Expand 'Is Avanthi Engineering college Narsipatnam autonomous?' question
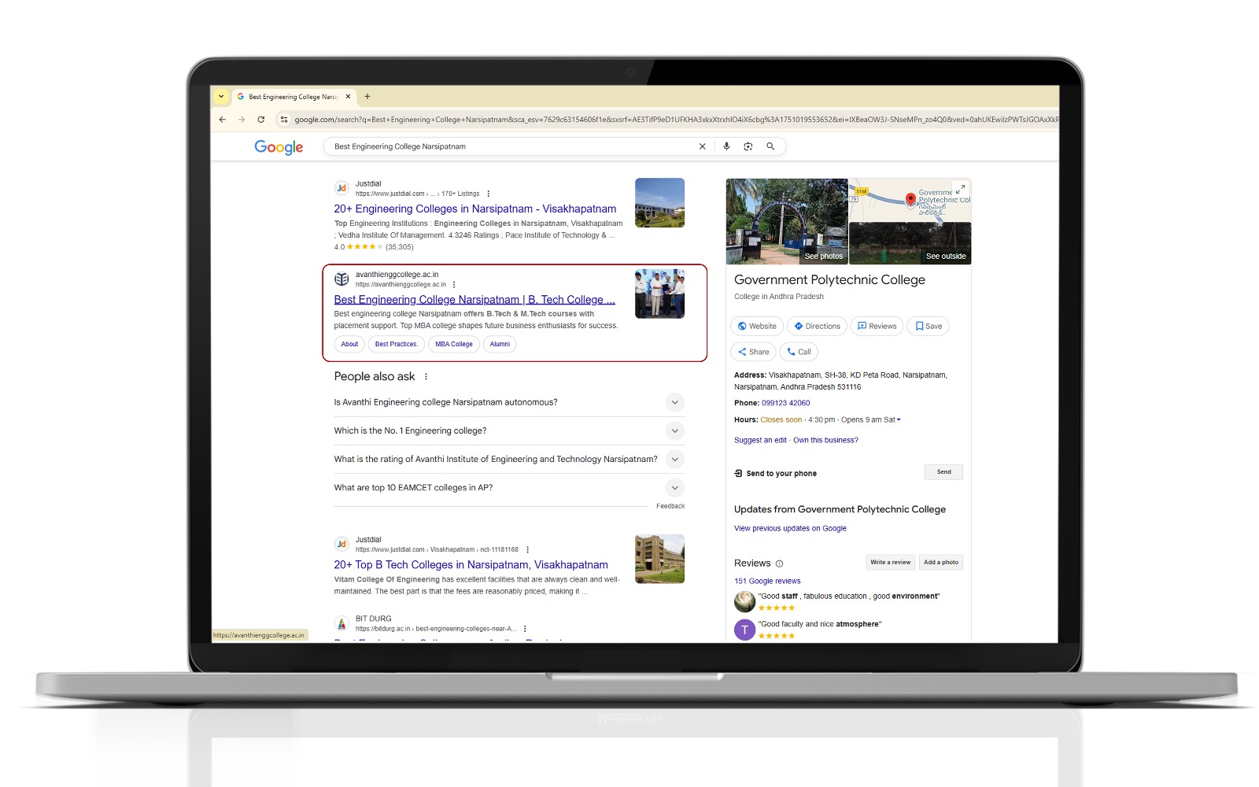 click(674, 402)
